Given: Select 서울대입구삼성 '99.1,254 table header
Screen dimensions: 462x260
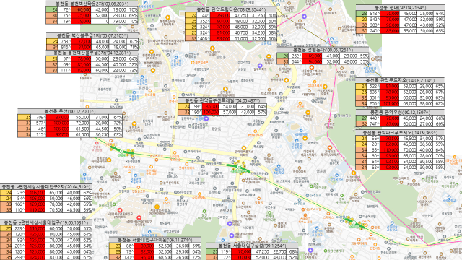Looking at the screenshot, I should [252, 246].
